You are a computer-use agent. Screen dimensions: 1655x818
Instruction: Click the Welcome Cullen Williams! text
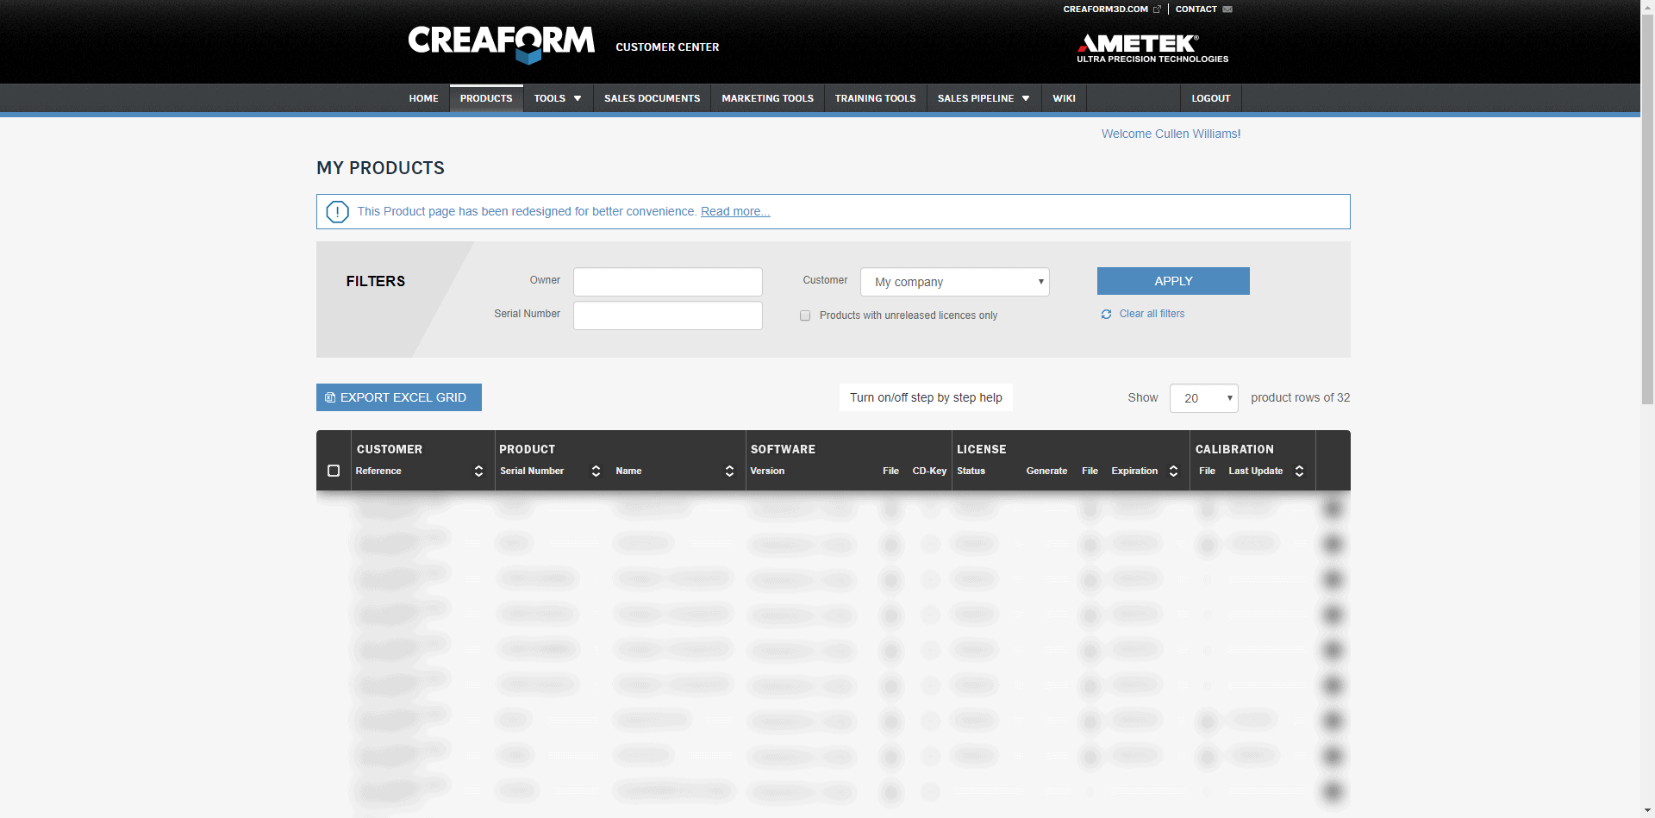point(1171,134)
